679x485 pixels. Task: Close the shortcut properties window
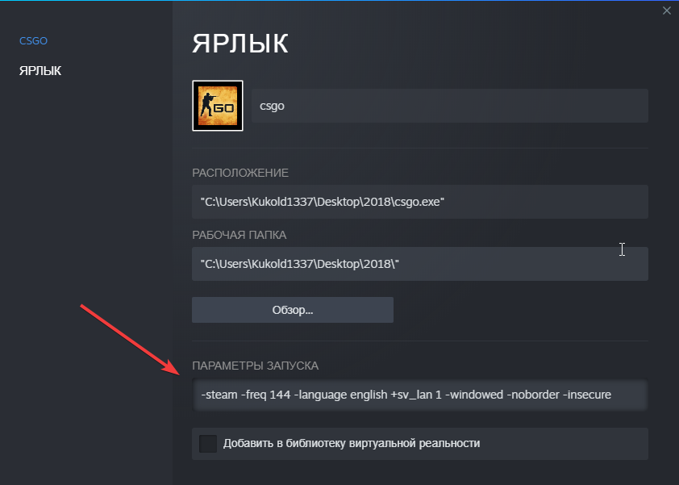(x=666, y=10)
